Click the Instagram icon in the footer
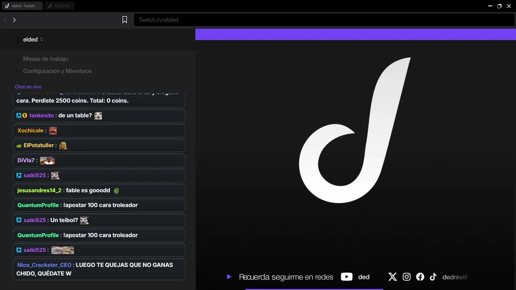516x290 pixels. pos(407,277)
